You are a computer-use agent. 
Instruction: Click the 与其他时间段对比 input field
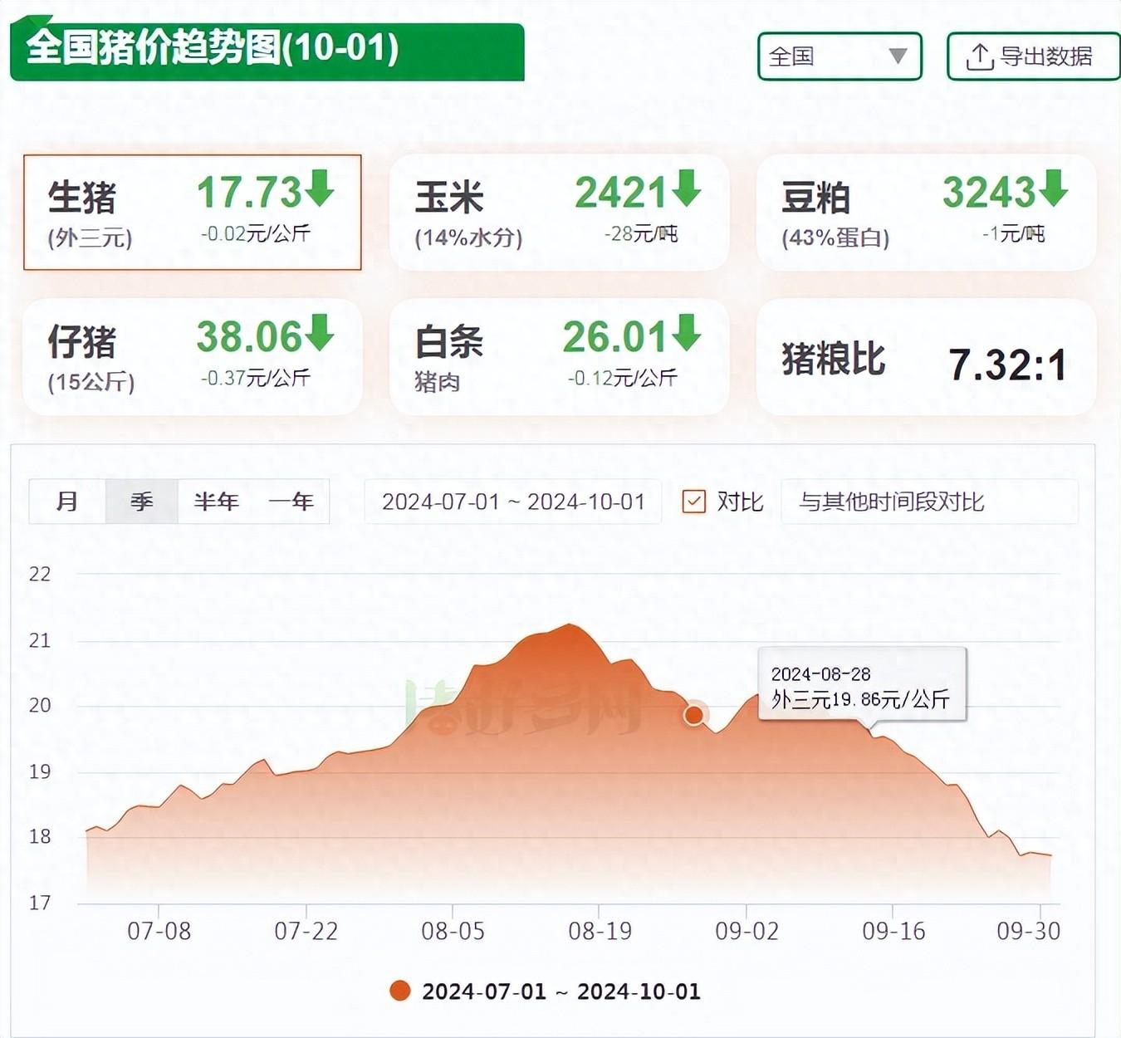[929, 502]
